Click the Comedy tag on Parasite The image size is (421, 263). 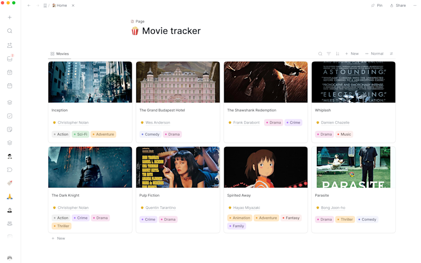[x=367, y=219]
